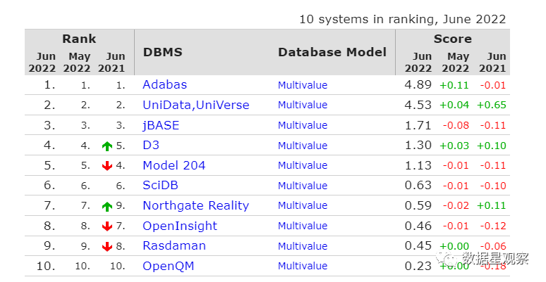Click Multivalue model in Northgate Reality row
The height and width of the screenshot is (282, 546).
[x=303, y=205]
